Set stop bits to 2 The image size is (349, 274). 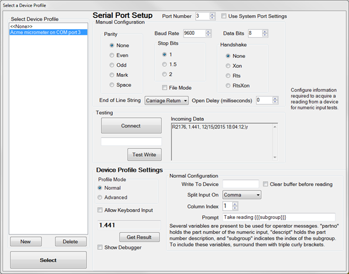point(164,74)
